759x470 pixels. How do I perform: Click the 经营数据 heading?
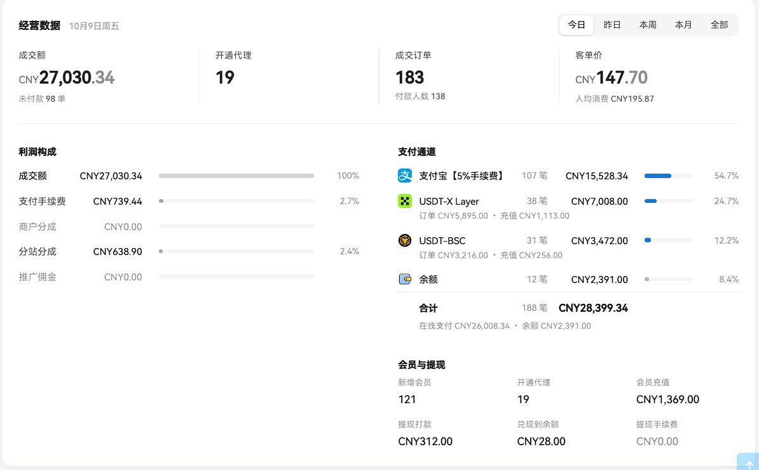point(39,25)
